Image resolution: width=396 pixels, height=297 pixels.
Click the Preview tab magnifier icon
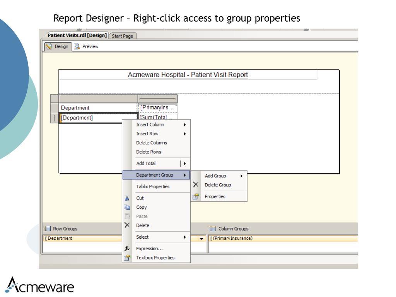click(77, 46)
